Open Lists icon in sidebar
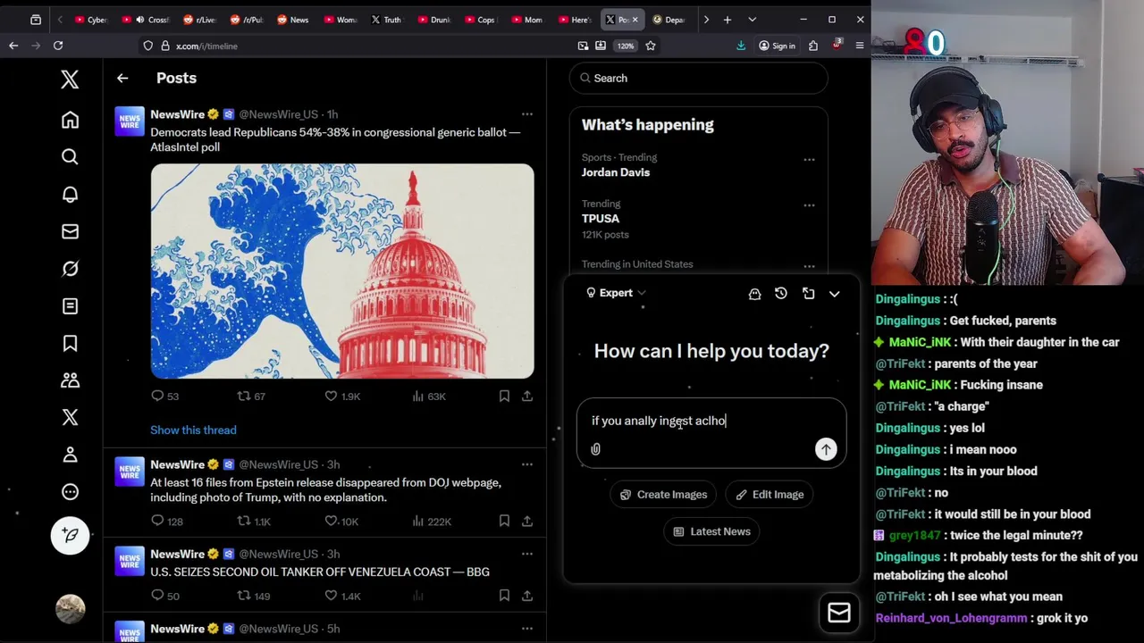The image size is (1144, 643). 70,306
